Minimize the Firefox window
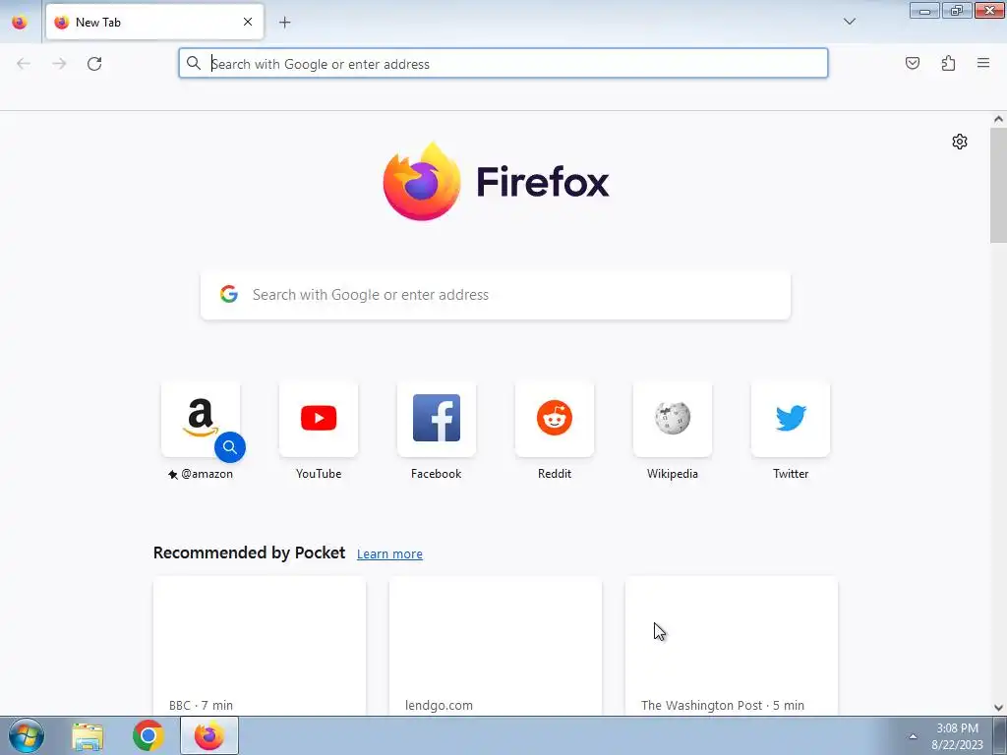 coord(924,10)
